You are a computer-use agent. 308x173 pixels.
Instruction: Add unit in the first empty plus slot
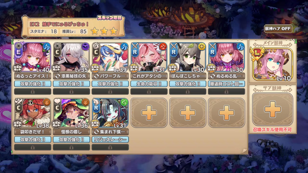149,113
